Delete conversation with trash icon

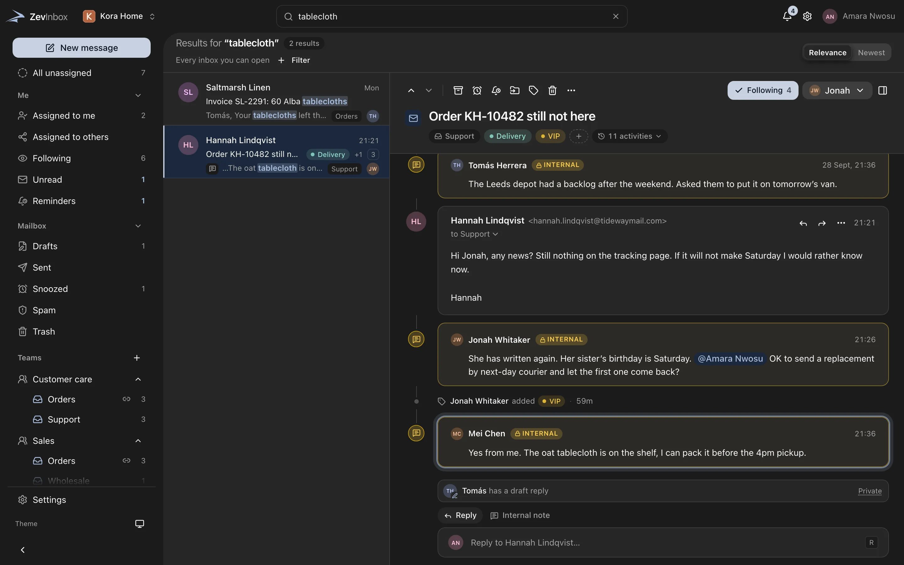tap(552, 90)
